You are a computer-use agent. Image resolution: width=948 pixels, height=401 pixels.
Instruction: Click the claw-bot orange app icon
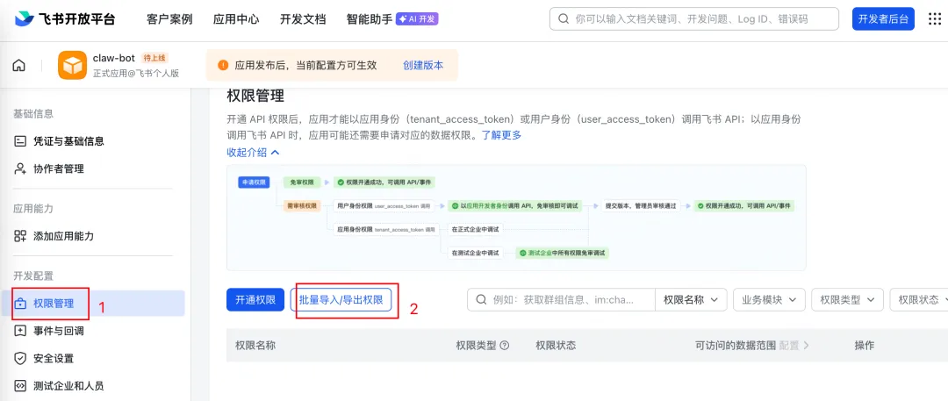[x=73, y=65]
